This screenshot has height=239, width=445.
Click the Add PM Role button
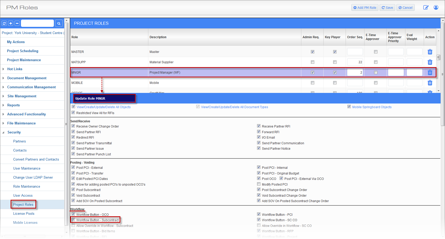click(365, 7)
